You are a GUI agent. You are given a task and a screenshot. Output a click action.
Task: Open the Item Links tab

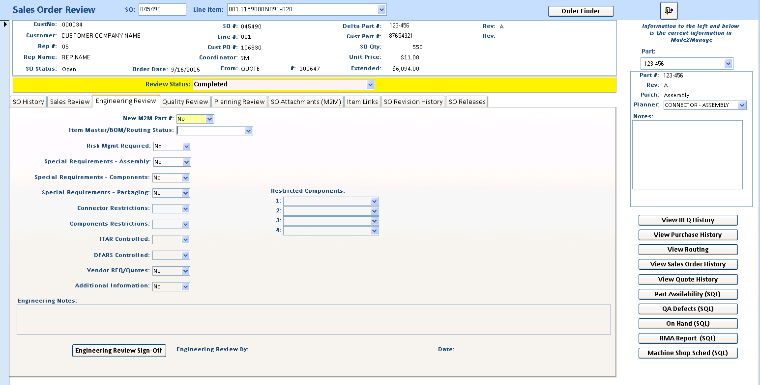(x=362, y=102)
